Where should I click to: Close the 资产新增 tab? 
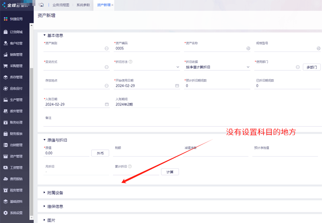coord(112,5)
